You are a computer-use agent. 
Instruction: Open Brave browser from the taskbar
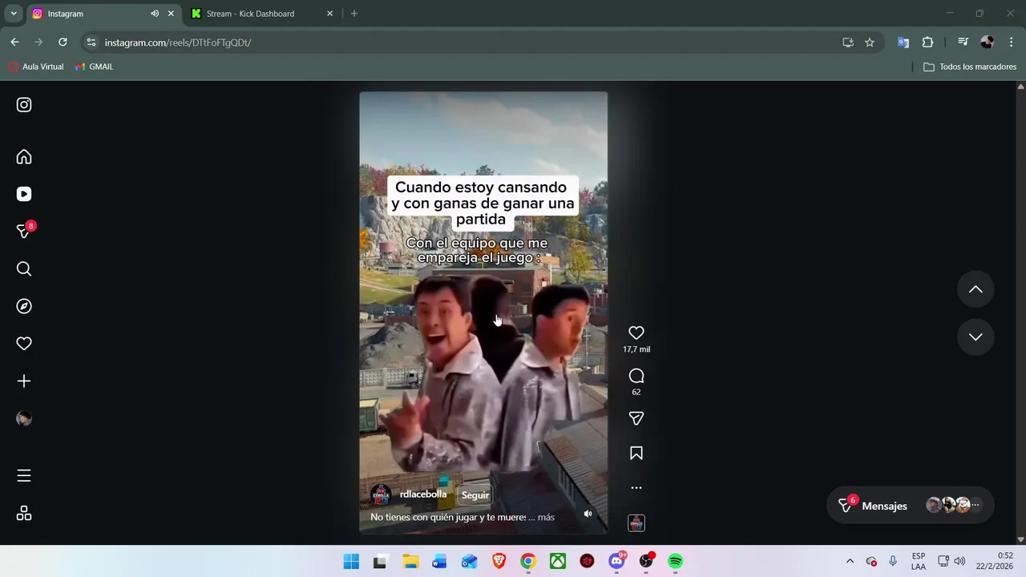(499, 561)
